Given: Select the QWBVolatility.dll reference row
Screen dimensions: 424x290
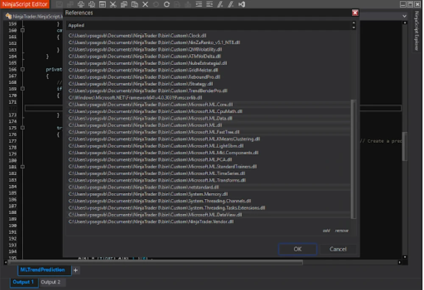Looking at the screenshot, I should click(208, 50).
